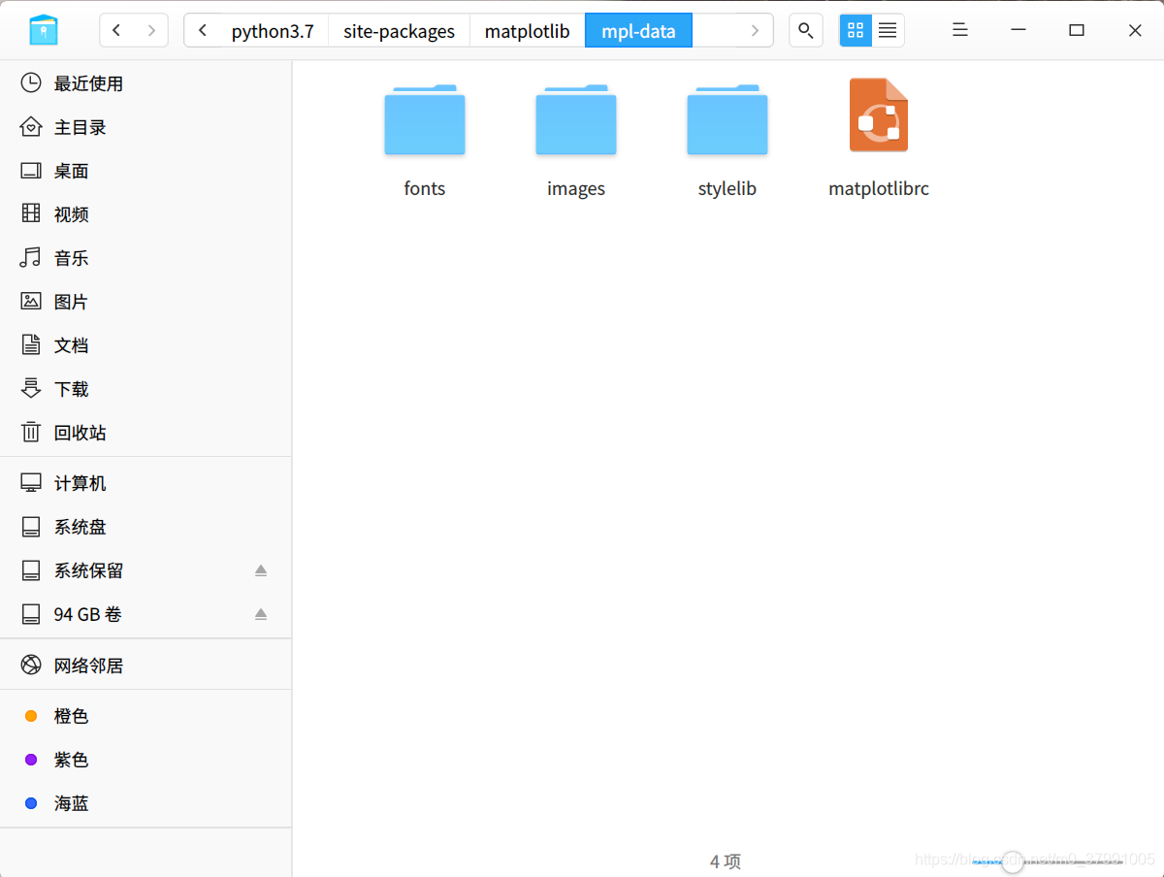The width and height of the screenshot is (1164, 877).
Task: Close the file manager window
Action: pos(1135,30)
